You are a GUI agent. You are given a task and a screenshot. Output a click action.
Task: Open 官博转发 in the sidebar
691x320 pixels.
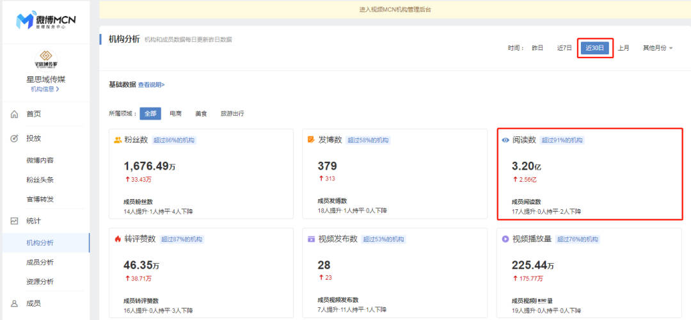pos(40,199)
